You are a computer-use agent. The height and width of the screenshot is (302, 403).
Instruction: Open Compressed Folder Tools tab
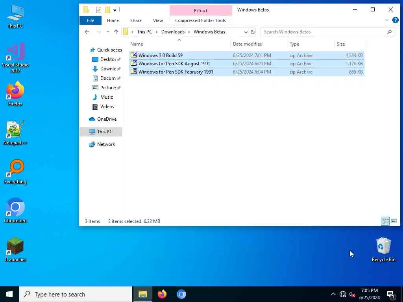(200, 20)
